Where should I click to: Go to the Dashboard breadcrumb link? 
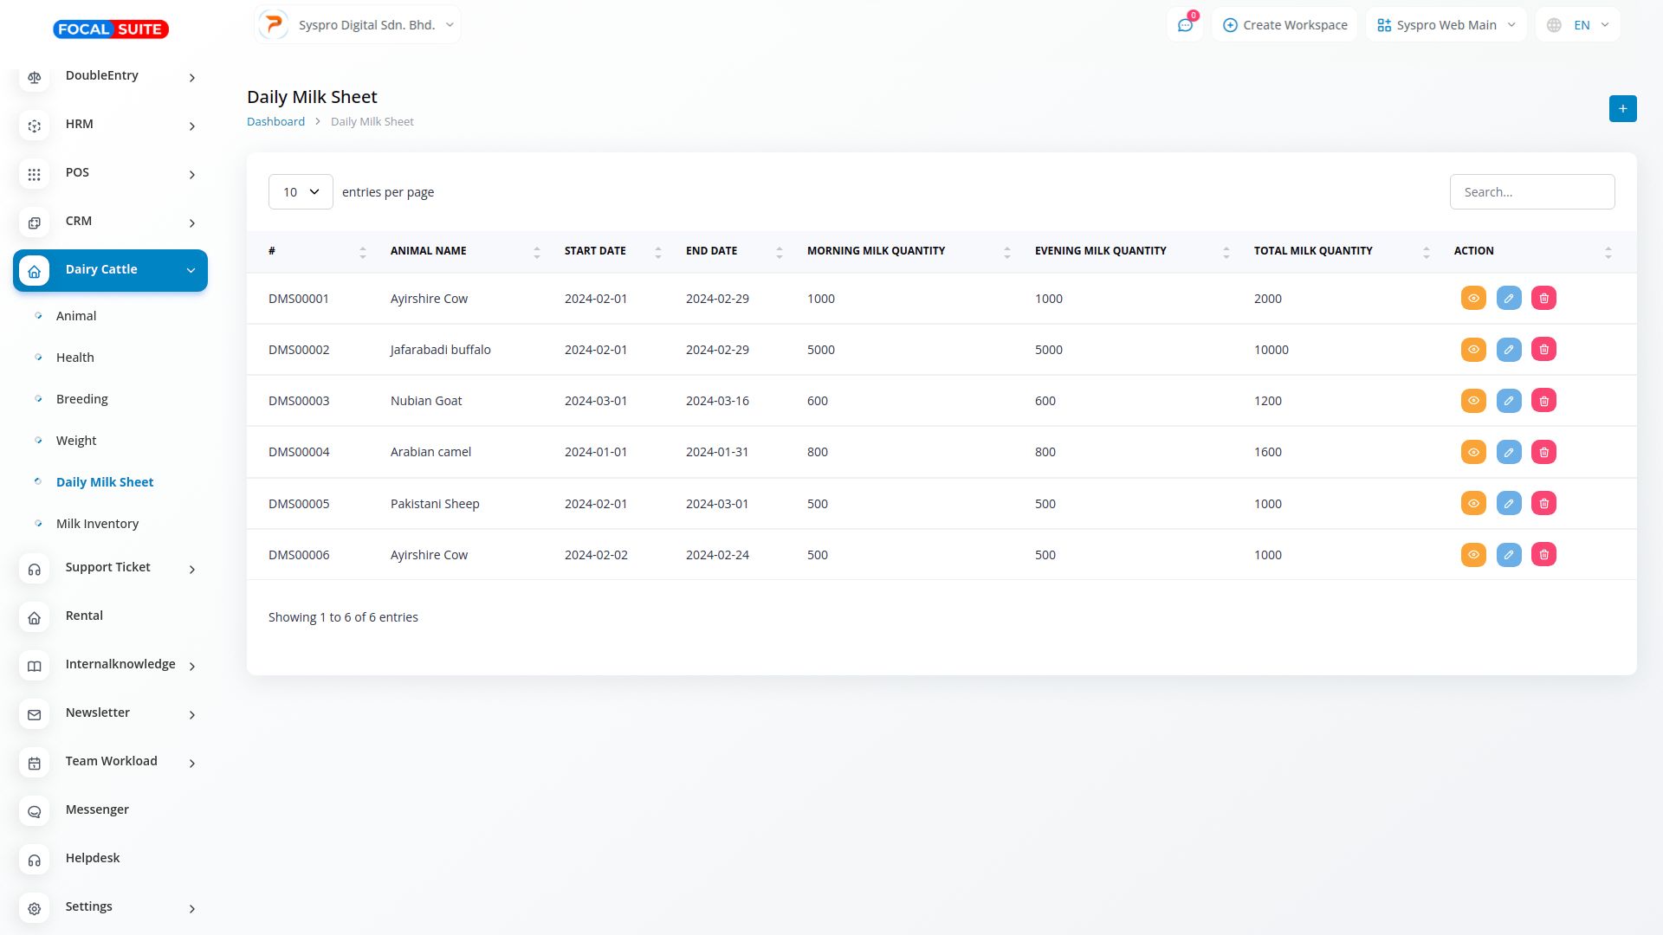coord(275,122)
